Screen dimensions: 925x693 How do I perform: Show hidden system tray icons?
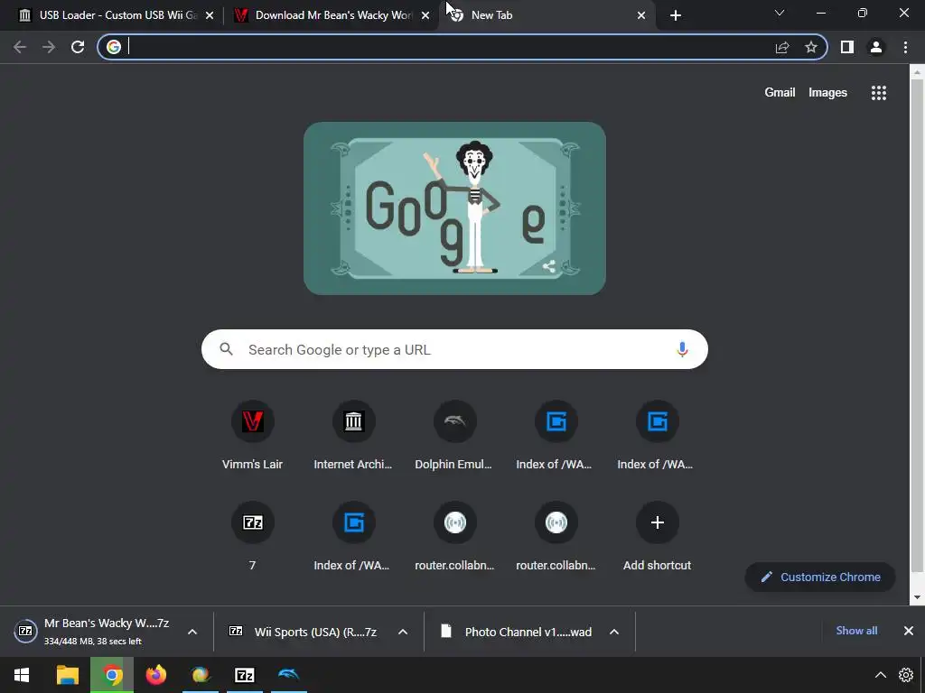880,675
